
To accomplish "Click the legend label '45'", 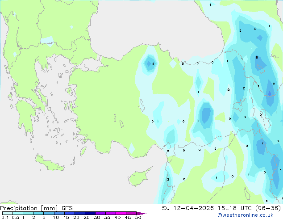I will pyautogui.click(x=128, y=217).
